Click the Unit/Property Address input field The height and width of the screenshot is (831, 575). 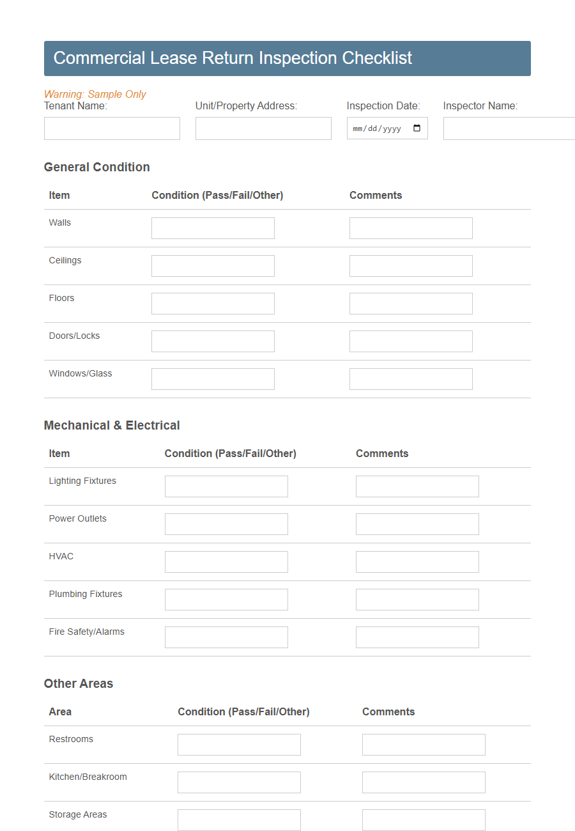[x=263, y=128]
